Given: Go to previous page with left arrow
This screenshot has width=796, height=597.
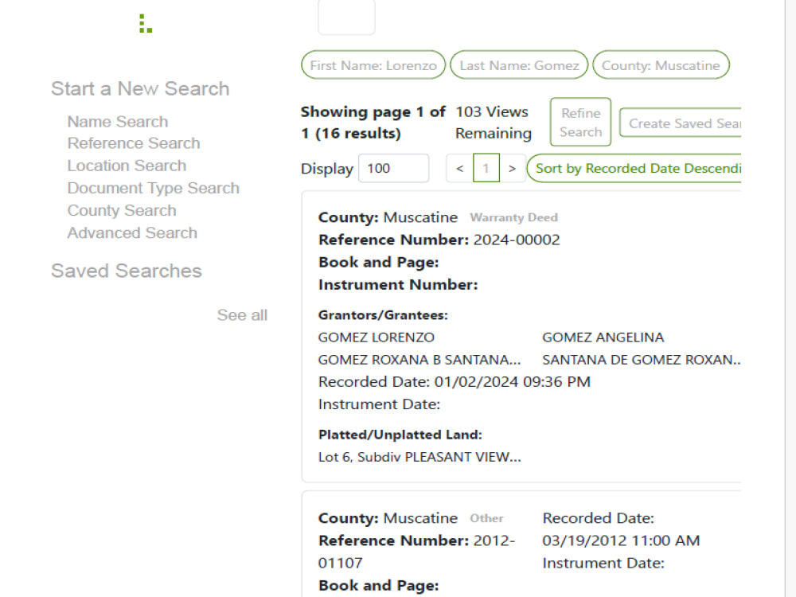Looking at the screenshot, I should (459, 168).
